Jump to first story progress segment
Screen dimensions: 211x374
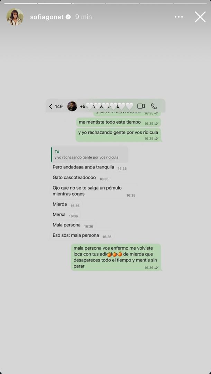[21, 3]
